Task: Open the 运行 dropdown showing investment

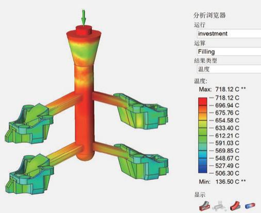Action: 229,34
